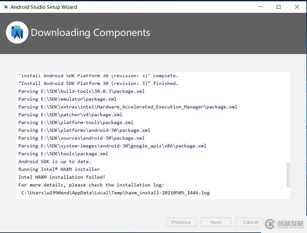
Task: Click the Android Studio title bar icon
Action: (x=6, y=7)
